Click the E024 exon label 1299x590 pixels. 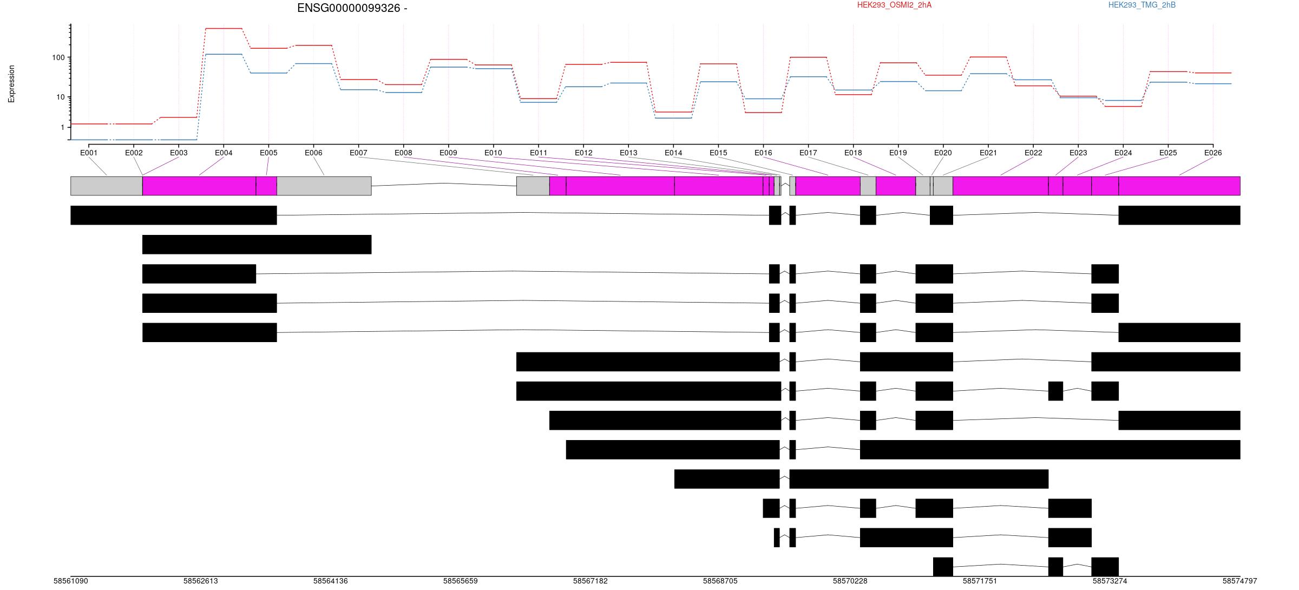[1123, 153]
